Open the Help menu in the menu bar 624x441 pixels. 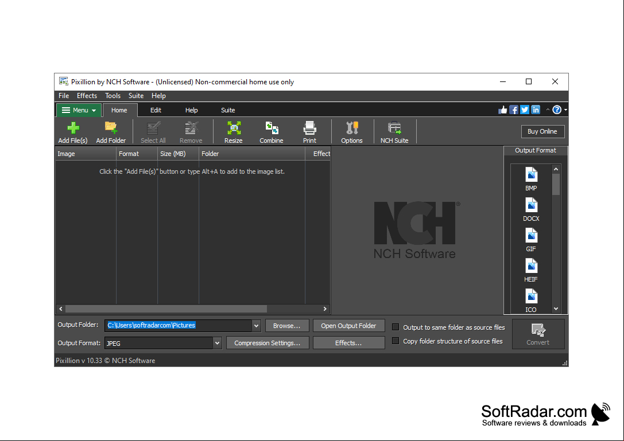158,96
